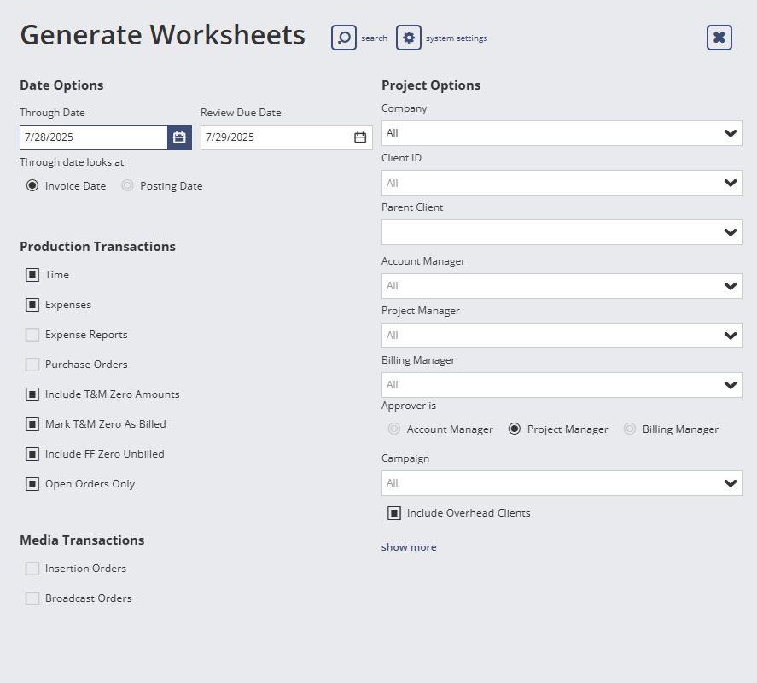Click the search text link
Image resolution: width=757 pixels, height=683 pixels.
[374, 38]
